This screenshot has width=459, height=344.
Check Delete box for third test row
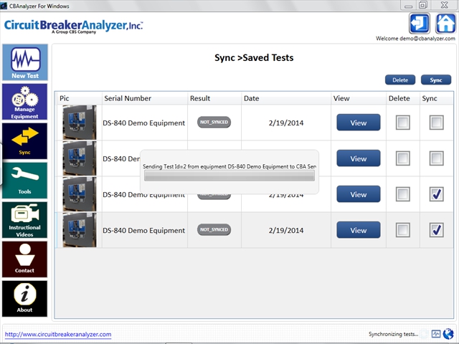pyautogui.click(x=403, y=194)
